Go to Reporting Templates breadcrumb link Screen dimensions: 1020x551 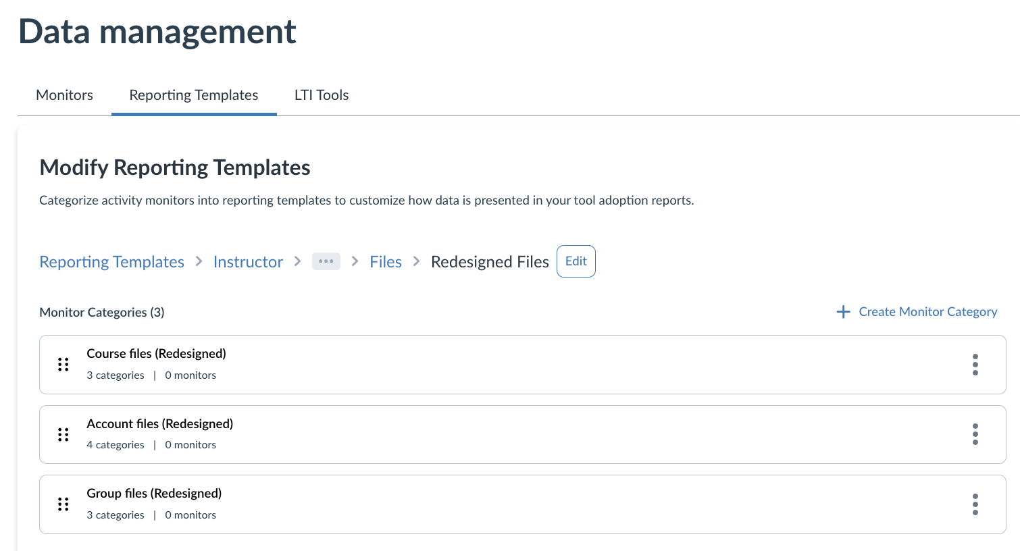tap(111, 262)
